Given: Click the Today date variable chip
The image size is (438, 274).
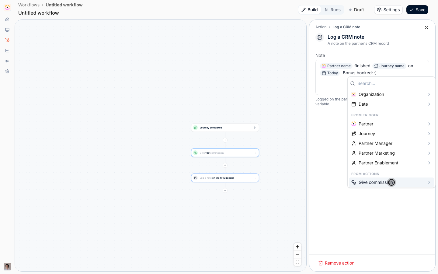Looking at the screenshot, I should click(x=330, y=73).
